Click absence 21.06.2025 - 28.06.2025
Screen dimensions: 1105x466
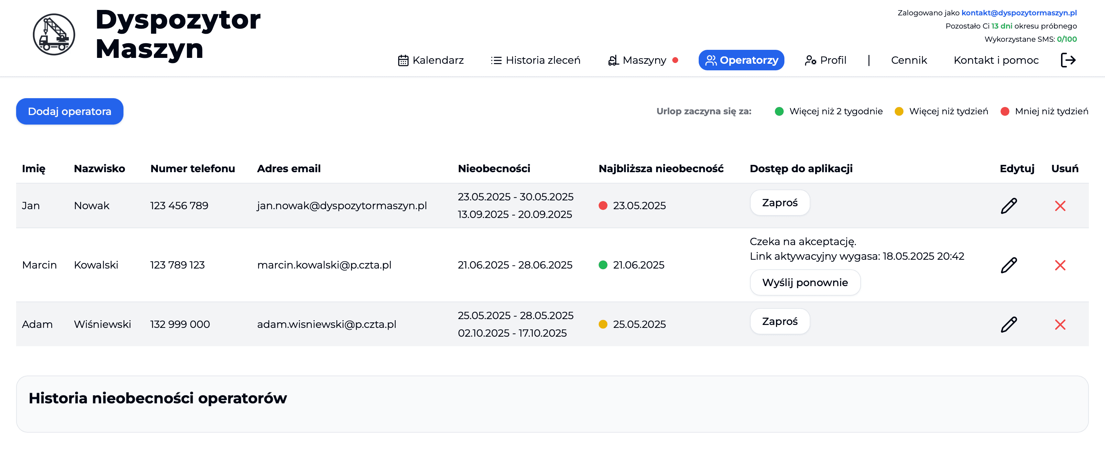point(515,265)
